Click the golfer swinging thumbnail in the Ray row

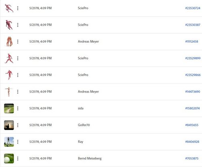point(9,142)
